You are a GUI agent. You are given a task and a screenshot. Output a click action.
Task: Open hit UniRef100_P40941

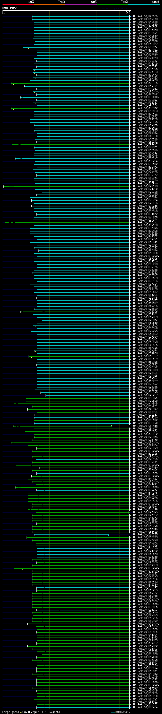coord(145,89)
